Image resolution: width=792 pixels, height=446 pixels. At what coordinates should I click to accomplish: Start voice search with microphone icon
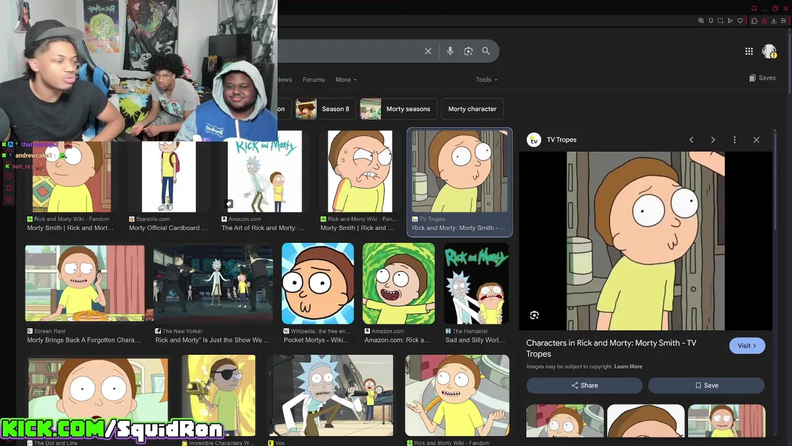[450, 51]
